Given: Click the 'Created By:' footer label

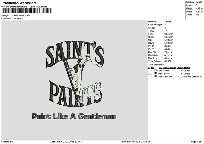Looking at the screenshot, I should click(x=7, y=142).
